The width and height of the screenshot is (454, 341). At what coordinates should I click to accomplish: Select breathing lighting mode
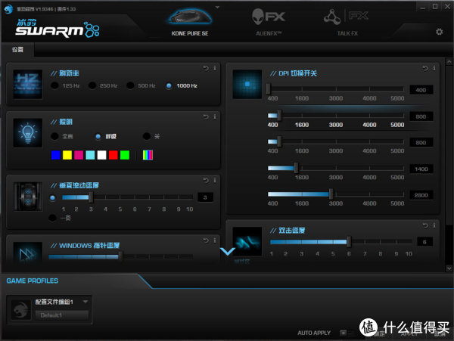98,136
